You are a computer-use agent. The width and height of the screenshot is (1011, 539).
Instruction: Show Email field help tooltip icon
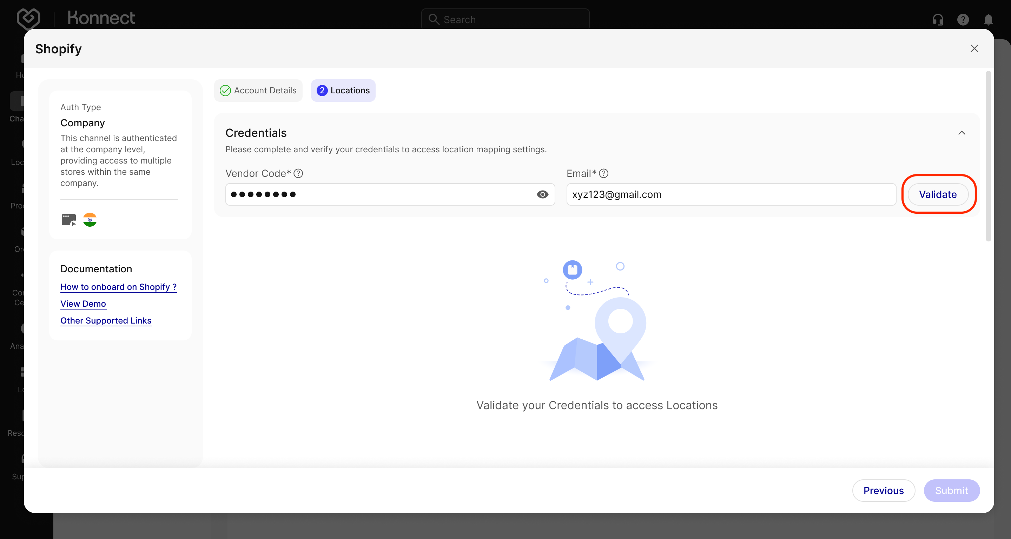coord(604,173)
